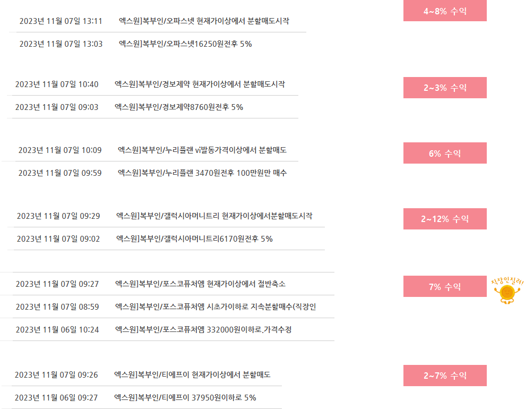Image resolution: width=525 pixels, height=409 pixels.
Task: Select the 6% 수익 profit badge
Action: (445, 153)
